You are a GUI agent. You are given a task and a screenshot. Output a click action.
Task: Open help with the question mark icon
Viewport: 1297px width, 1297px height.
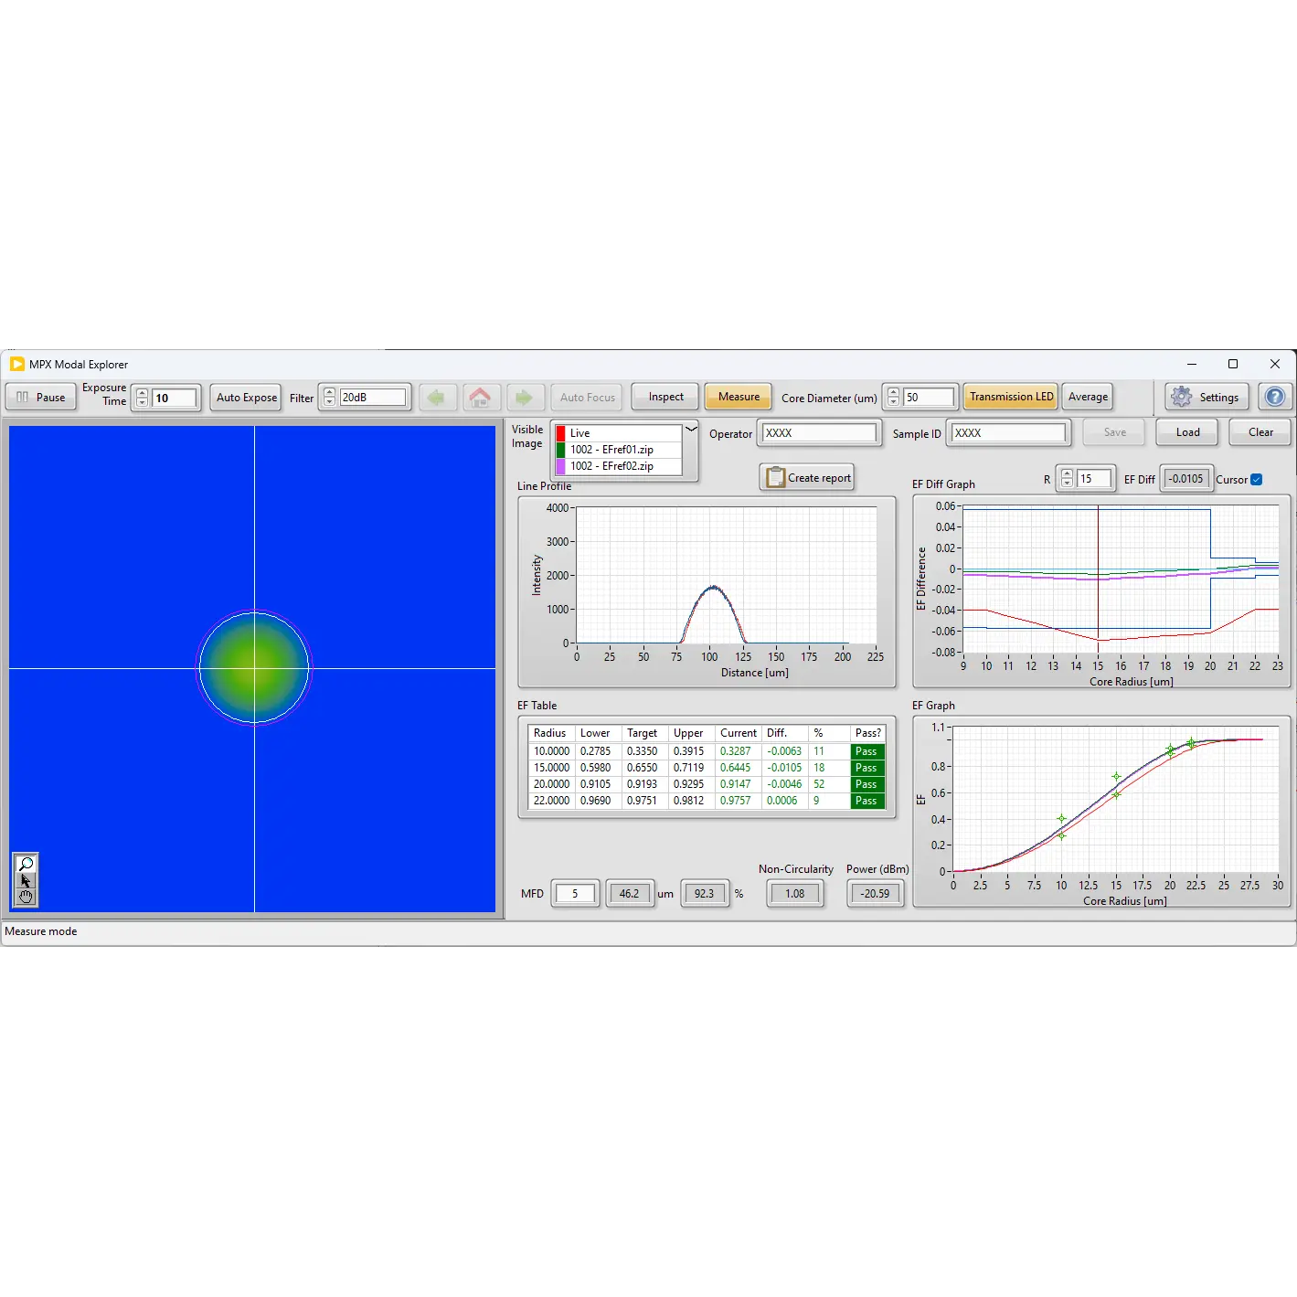point(1274,397)
